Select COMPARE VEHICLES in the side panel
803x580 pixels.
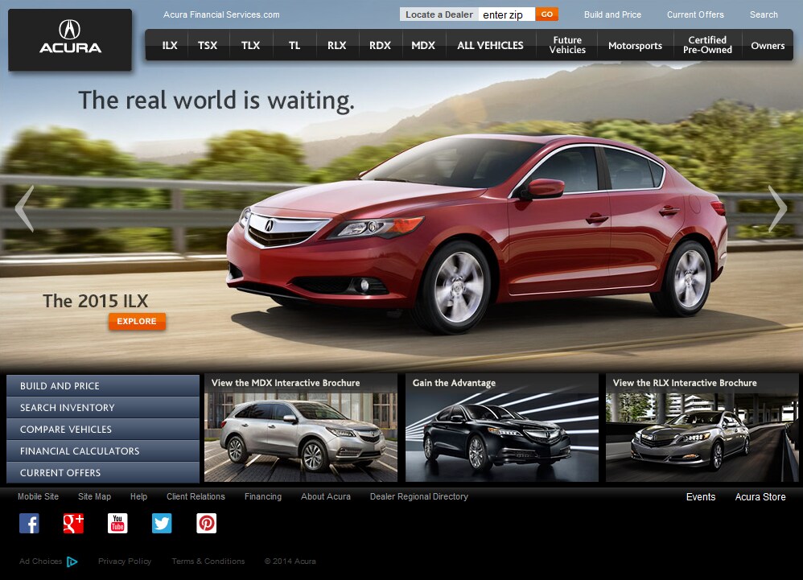103,430
